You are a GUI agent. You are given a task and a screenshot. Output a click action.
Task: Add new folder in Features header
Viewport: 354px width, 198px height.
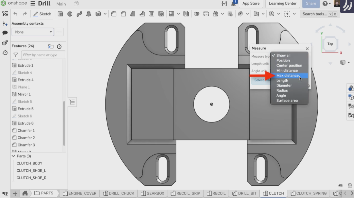(x=51, y=46)
